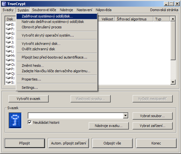Select drive O: icon in disk list

coord(8,64)
